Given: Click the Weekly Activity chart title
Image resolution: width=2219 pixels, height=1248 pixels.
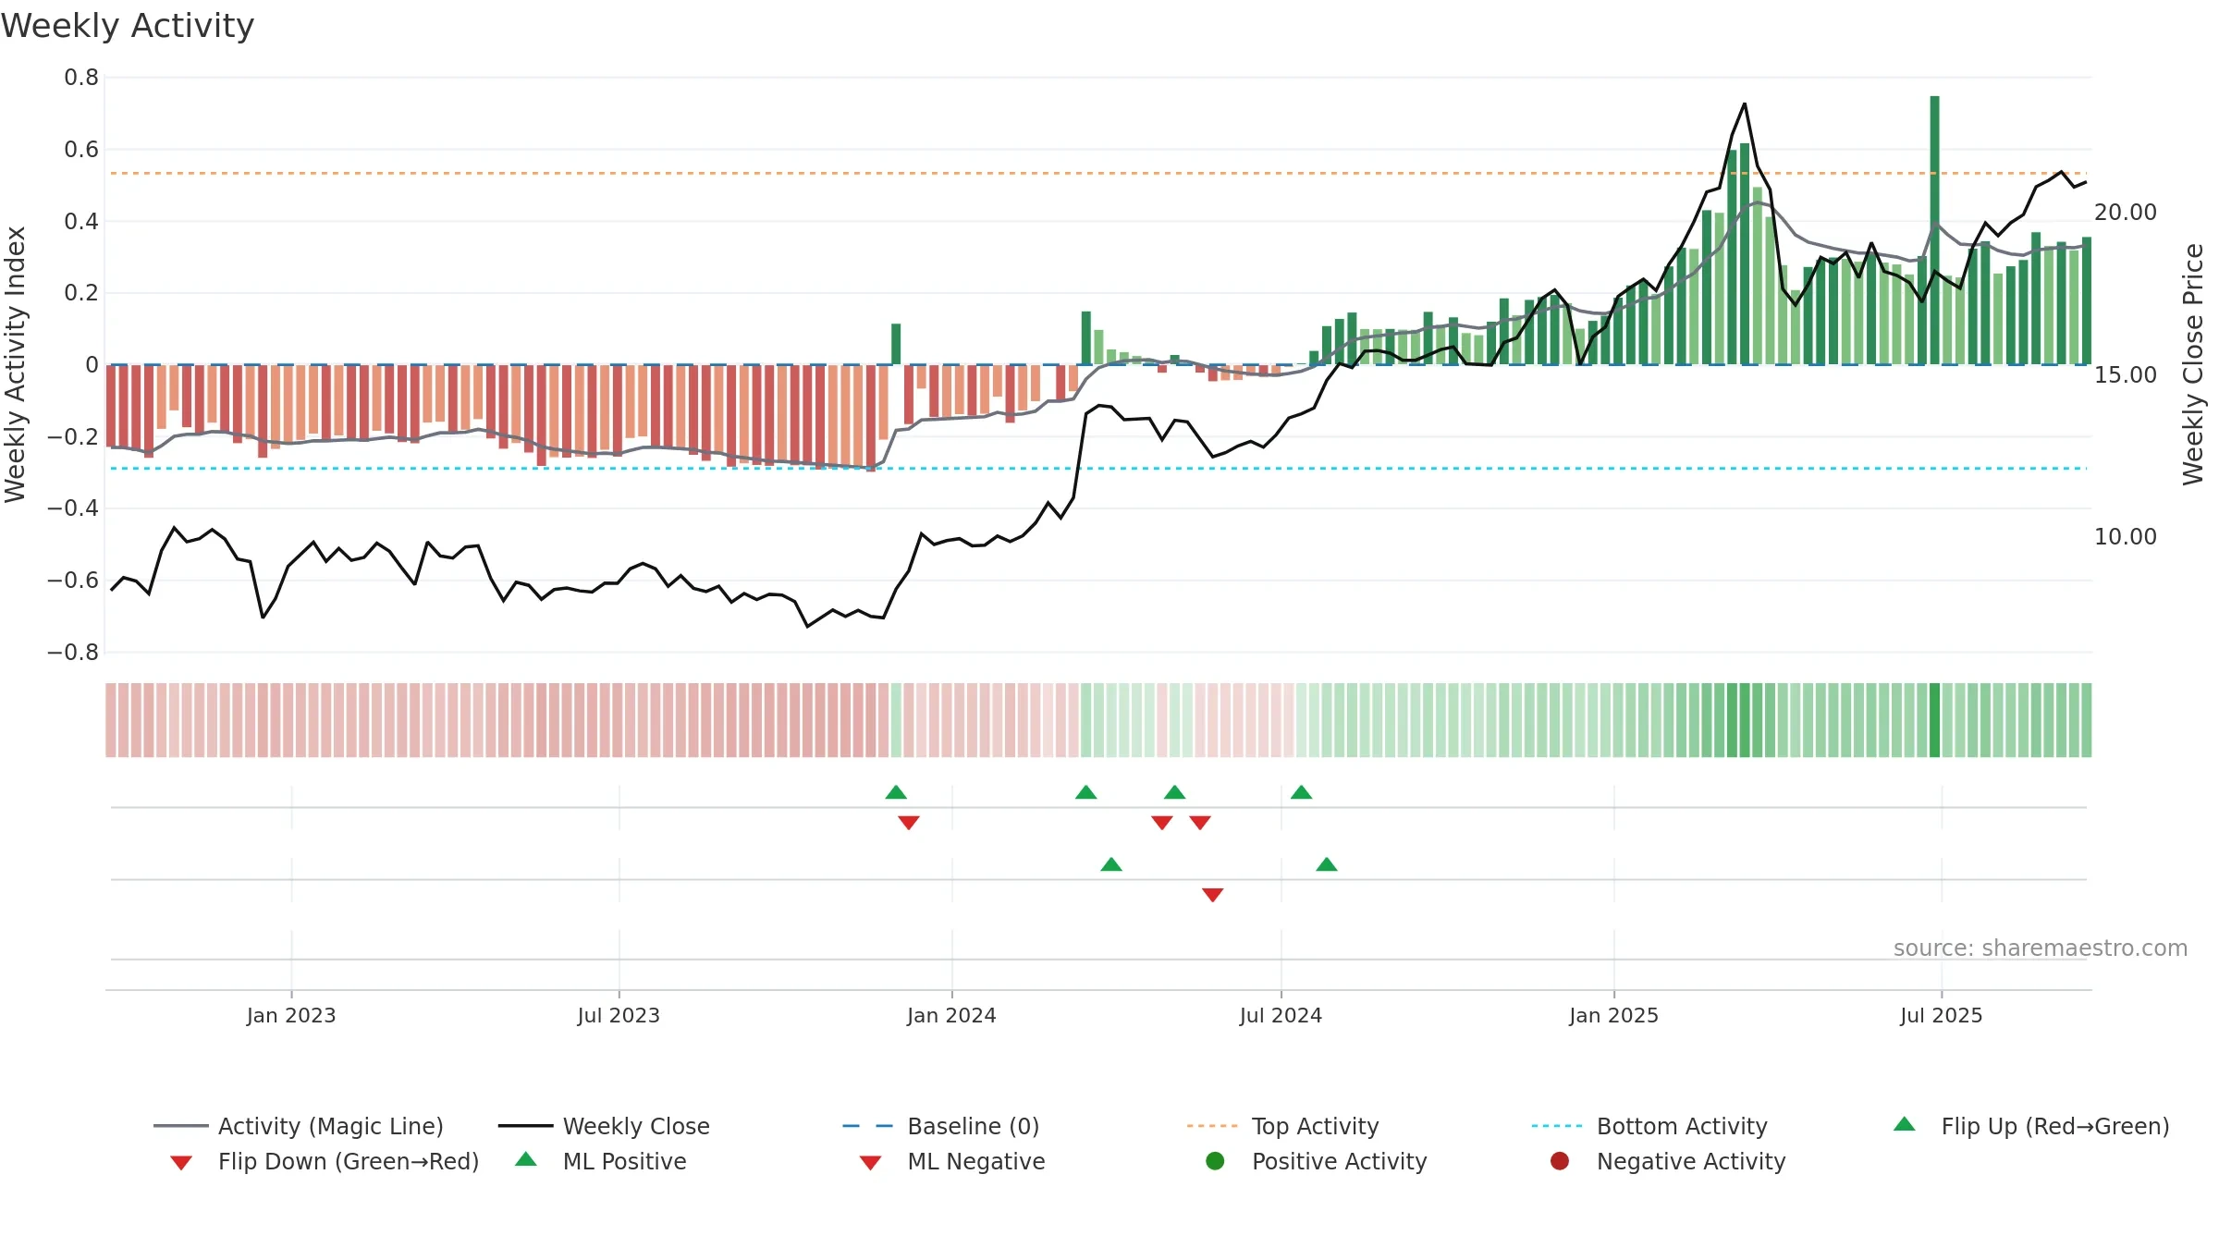Looking at the screenshot, I should coord(128,26).
